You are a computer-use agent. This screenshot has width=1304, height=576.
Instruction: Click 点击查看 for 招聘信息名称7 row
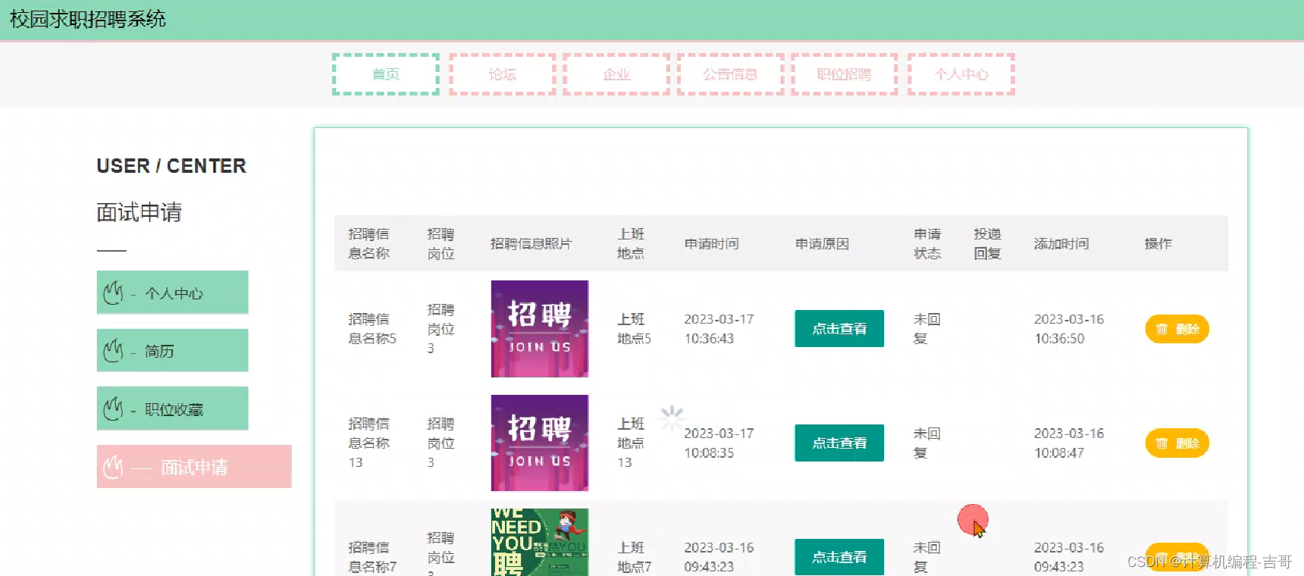click(839, 557)
